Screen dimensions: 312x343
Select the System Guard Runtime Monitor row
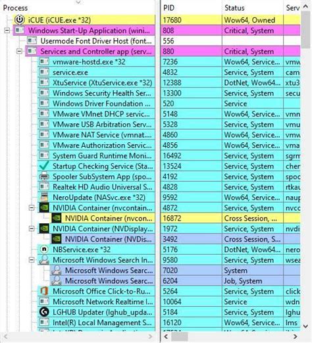96,155
